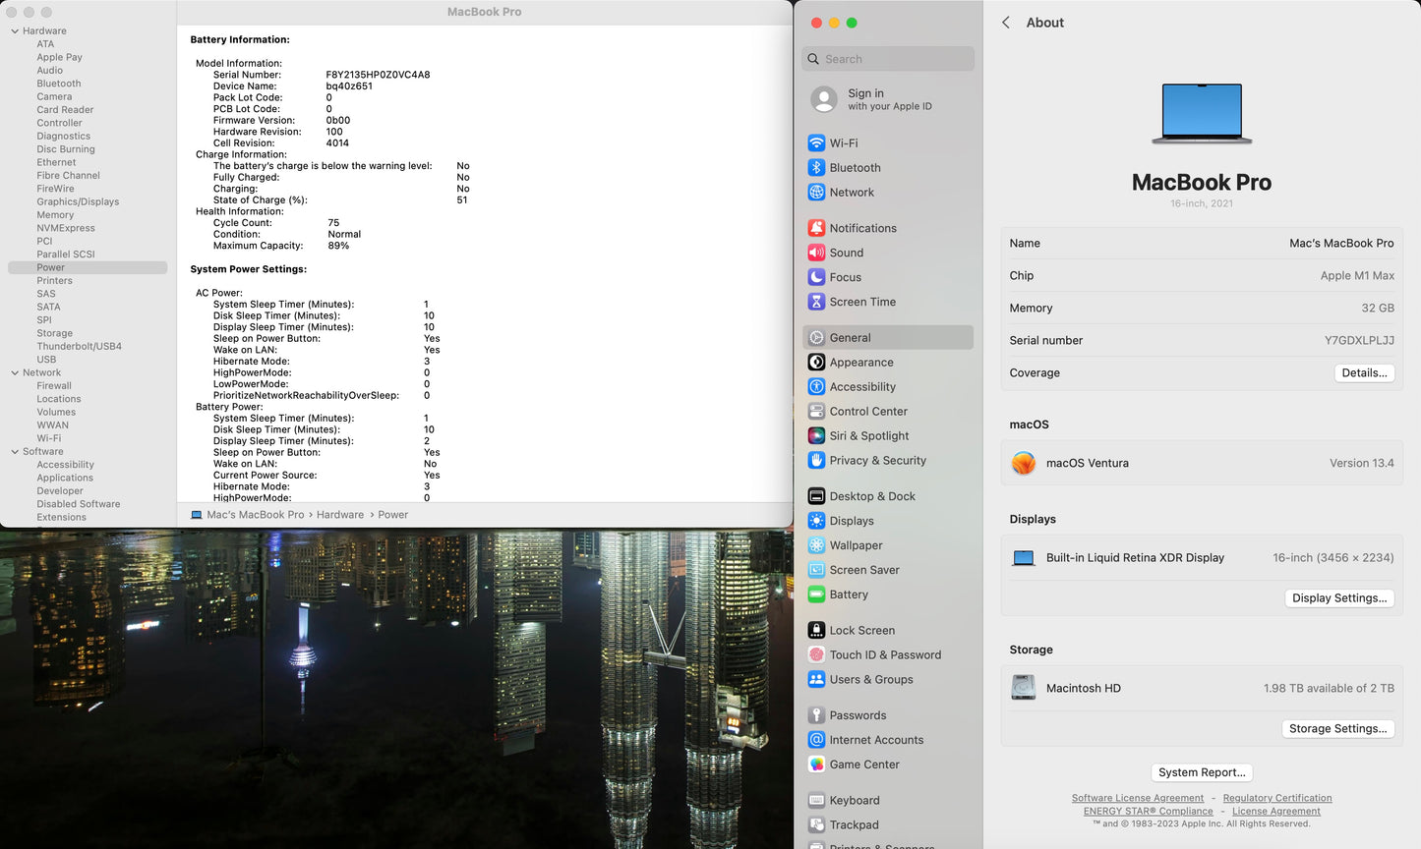Collapse the Software section in System Information
The height and width of the screenshot is (849, 1421).
coord(15,451)
